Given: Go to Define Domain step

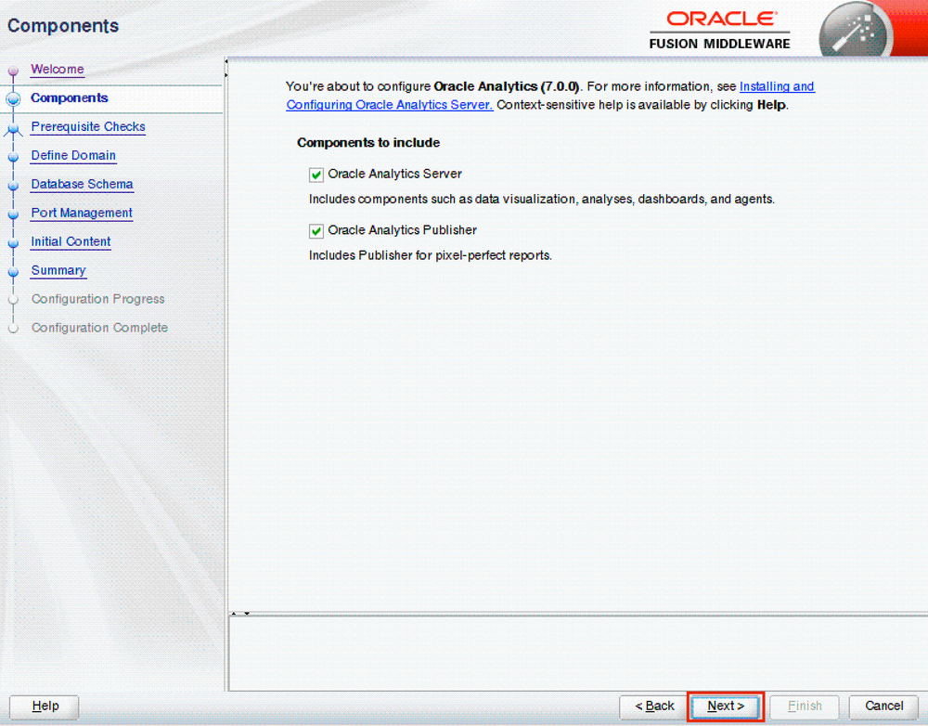Looking at the screenshot, I should (x=73, y=156).
